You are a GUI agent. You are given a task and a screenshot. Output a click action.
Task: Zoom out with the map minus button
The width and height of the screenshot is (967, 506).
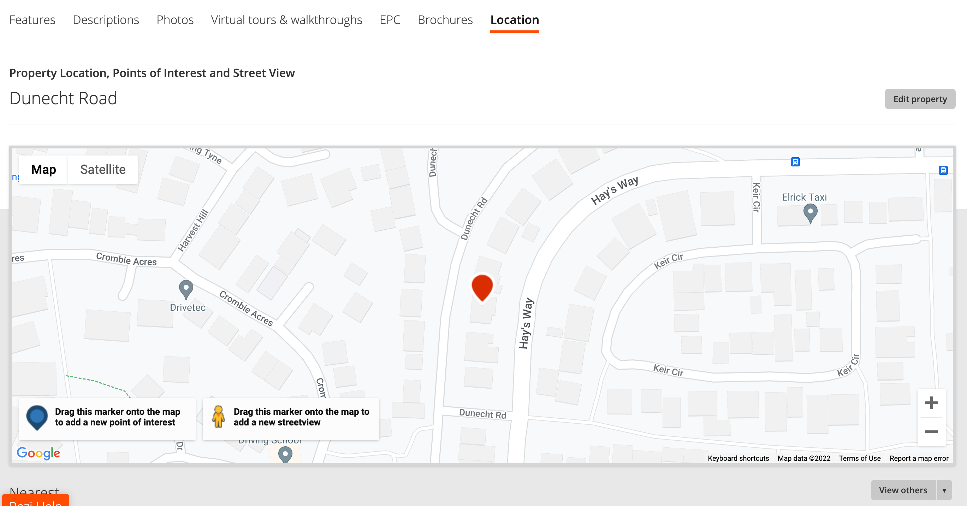(x=931, y=432)
